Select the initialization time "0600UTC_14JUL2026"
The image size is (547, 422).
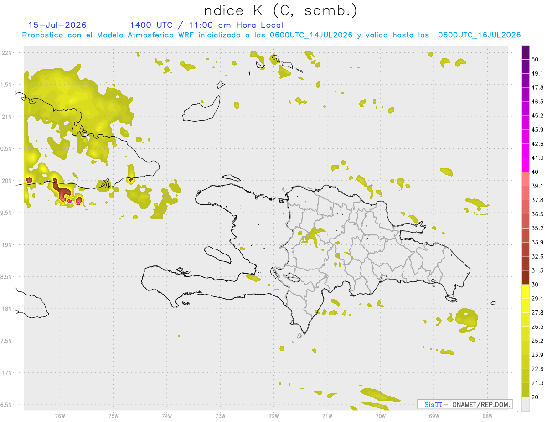pyautogui.click(x=311, y=35)
